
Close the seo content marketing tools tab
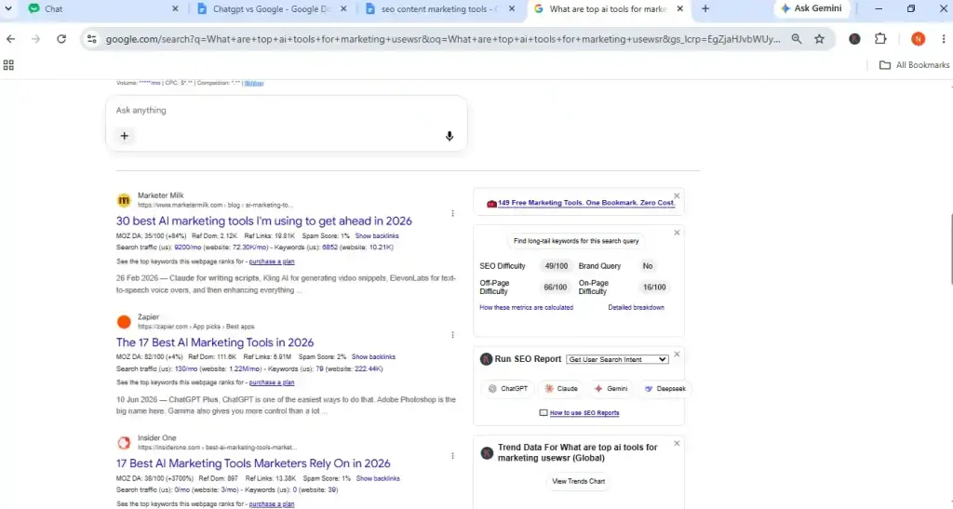pyautogui.click(x=512, y=9)
